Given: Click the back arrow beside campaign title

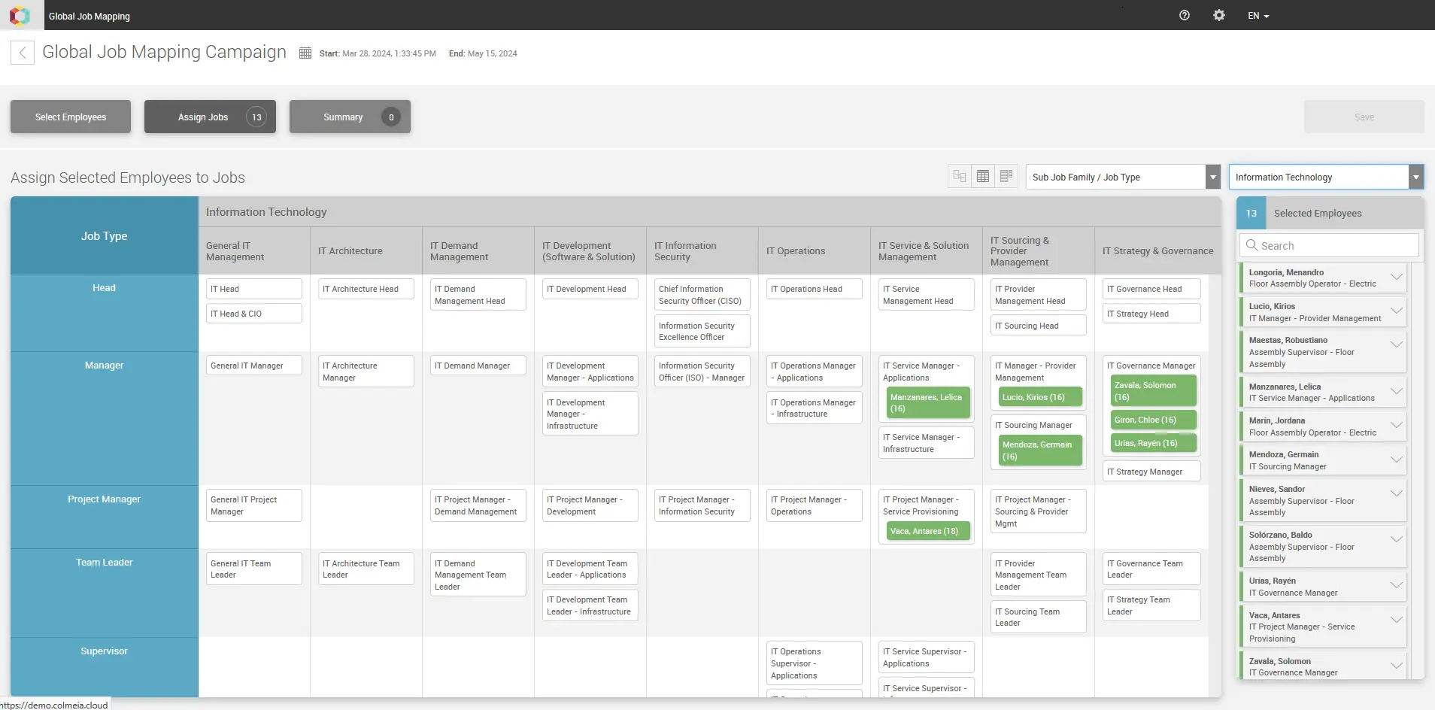Looking at the screenshot, I should coord(23,53).
